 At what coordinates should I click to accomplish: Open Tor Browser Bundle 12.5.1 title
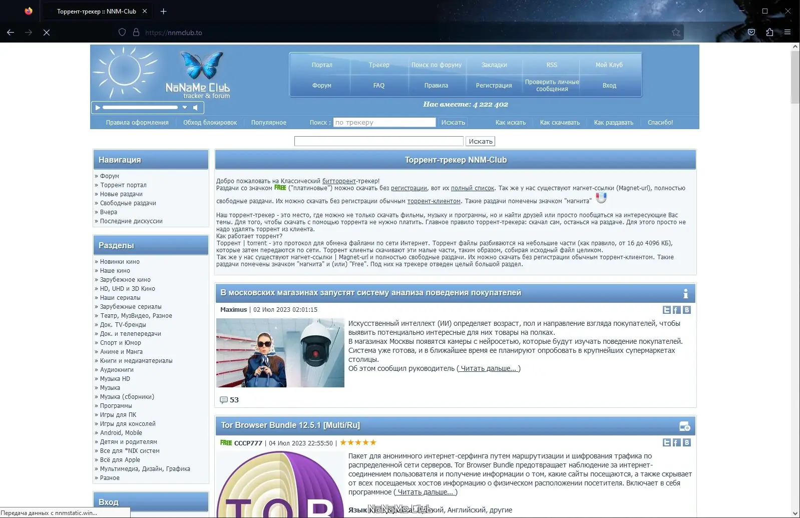(290, 425)
